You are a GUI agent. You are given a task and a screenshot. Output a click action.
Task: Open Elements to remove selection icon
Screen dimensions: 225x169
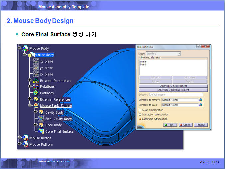[x=201, y=100]
